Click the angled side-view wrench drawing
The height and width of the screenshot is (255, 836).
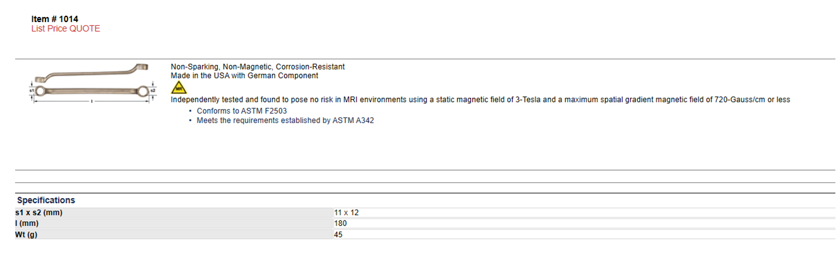coord(92,73)
